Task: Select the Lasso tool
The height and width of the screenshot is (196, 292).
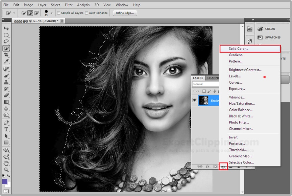Action: pos(6,42)
